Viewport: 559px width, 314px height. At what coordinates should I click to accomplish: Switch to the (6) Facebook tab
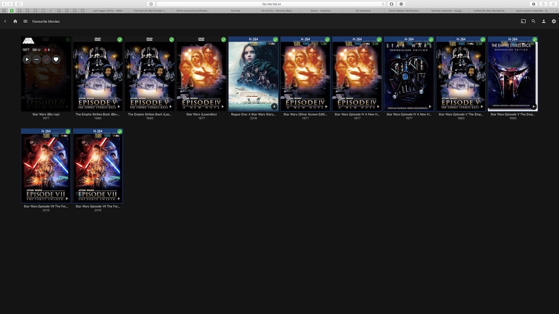coord(363,10)
